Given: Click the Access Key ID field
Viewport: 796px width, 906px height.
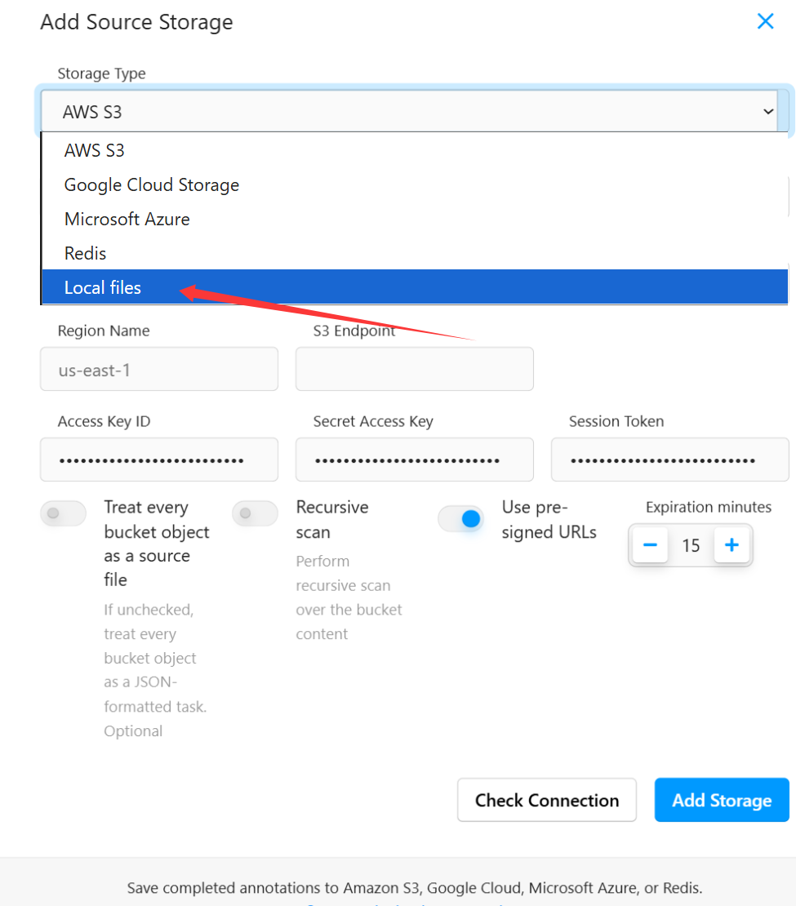Looking at the screenshot, I should 159,460.
